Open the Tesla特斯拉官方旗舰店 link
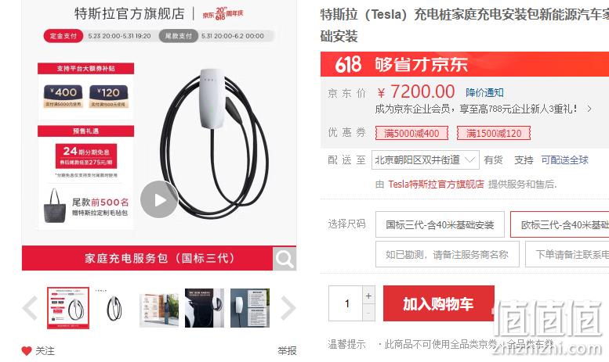Viewport: 609px width, 362px height. 436,184
